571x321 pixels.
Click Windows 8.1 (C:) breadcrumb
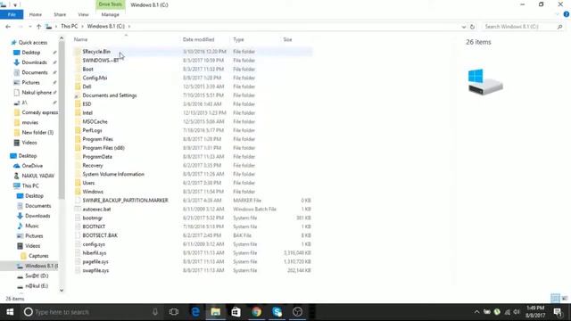click(x=105, y=26)
